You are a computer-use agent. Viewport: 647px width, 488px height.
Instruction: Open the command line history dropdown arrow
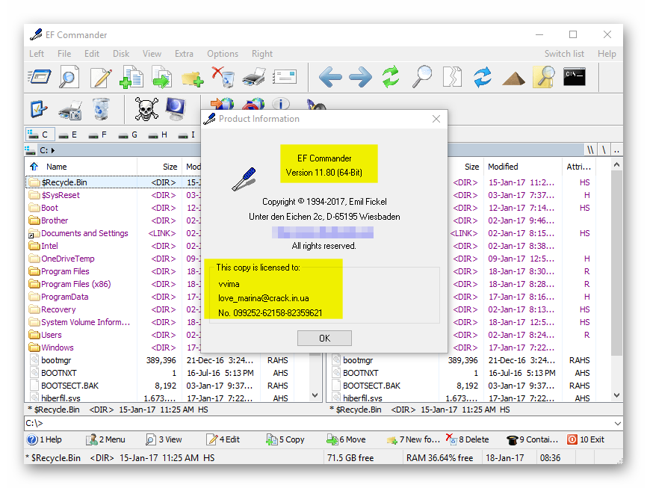(x=617, y=423)
